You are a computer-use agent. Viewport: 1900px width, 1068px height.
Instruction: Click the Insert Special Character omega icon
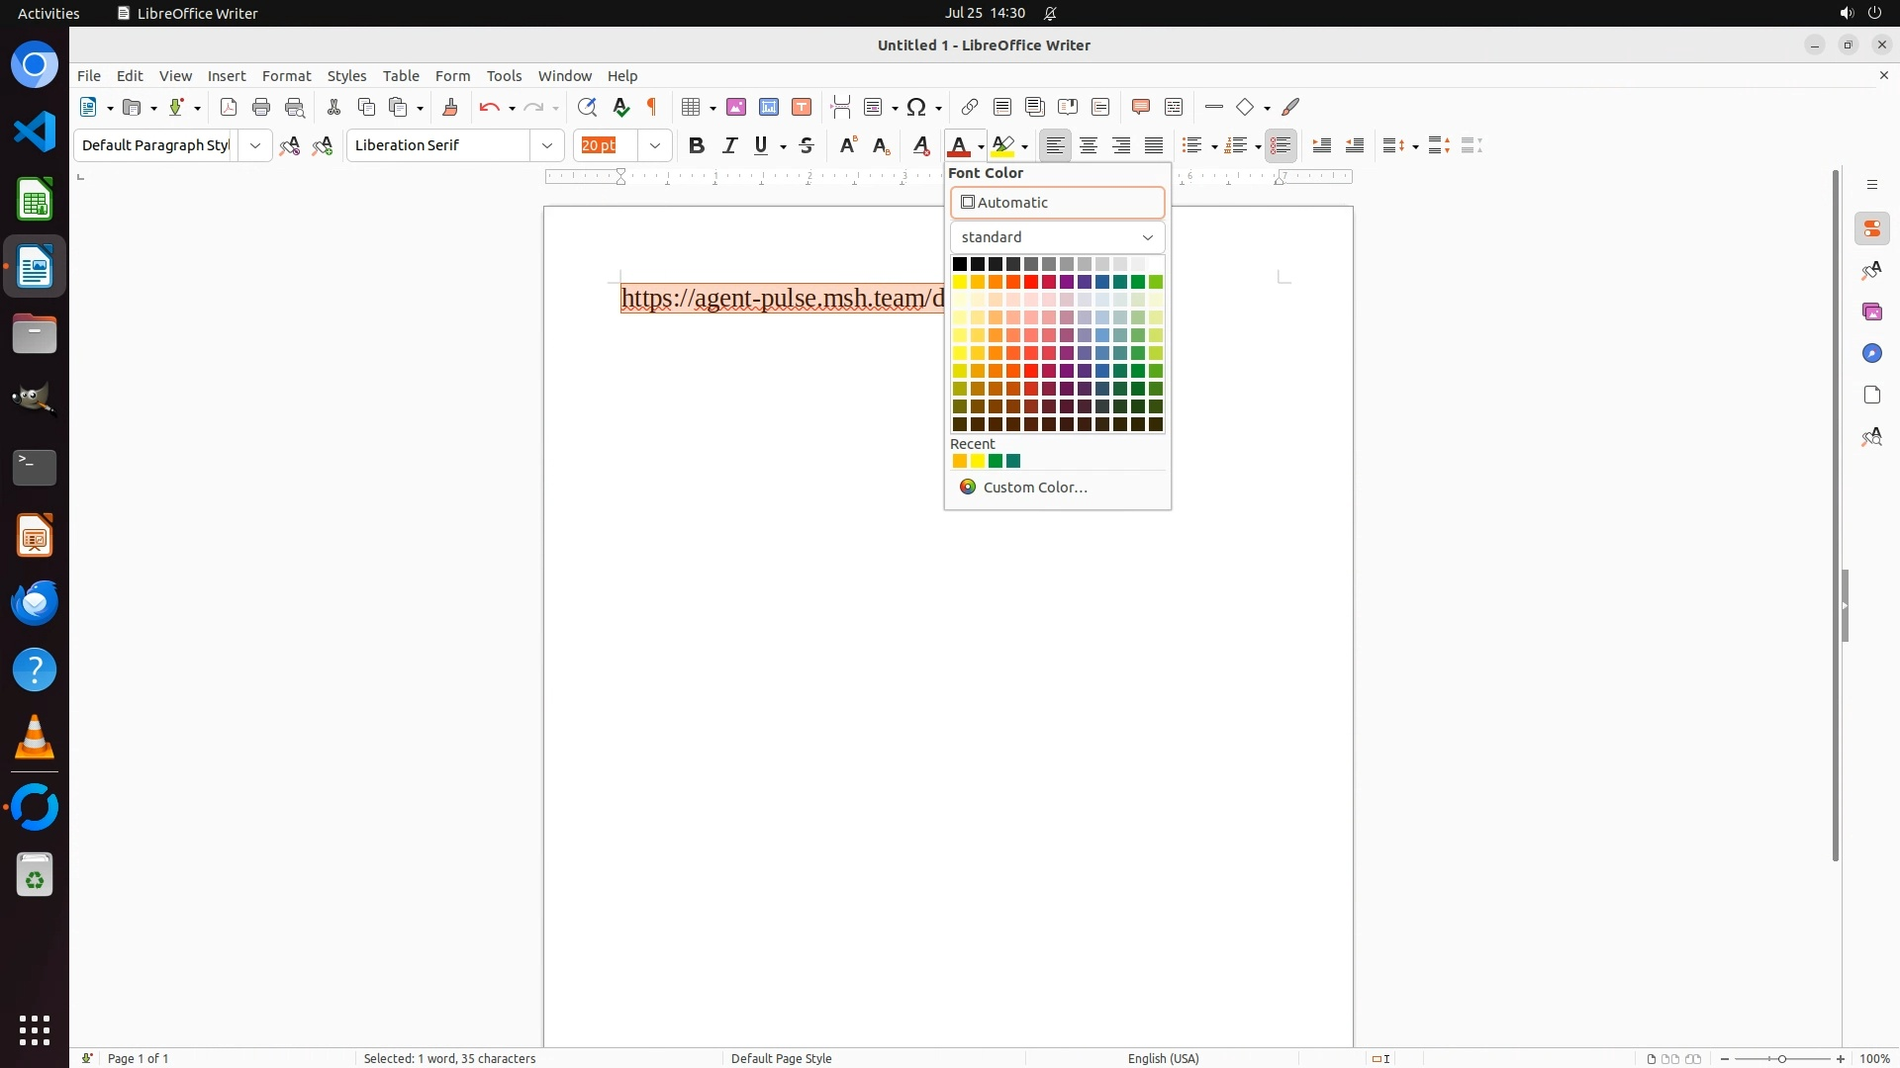coord(916,107)
